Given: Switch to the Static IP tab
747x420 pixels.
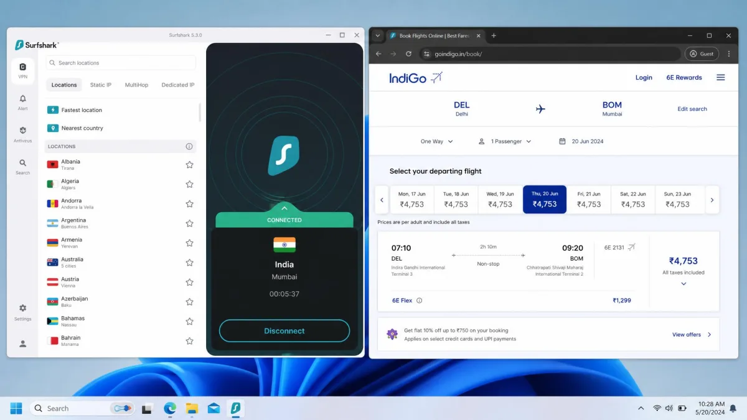Looking at the screenshot, I should coord(101,85).
